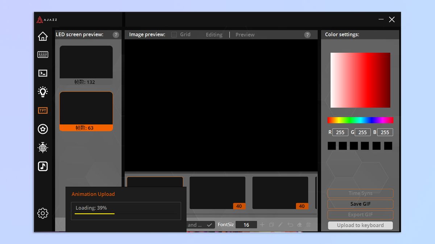This screenshot has height=244, width=435.
Task: Click help icon beside LED screen preview
Action: (x=116, y=35)
